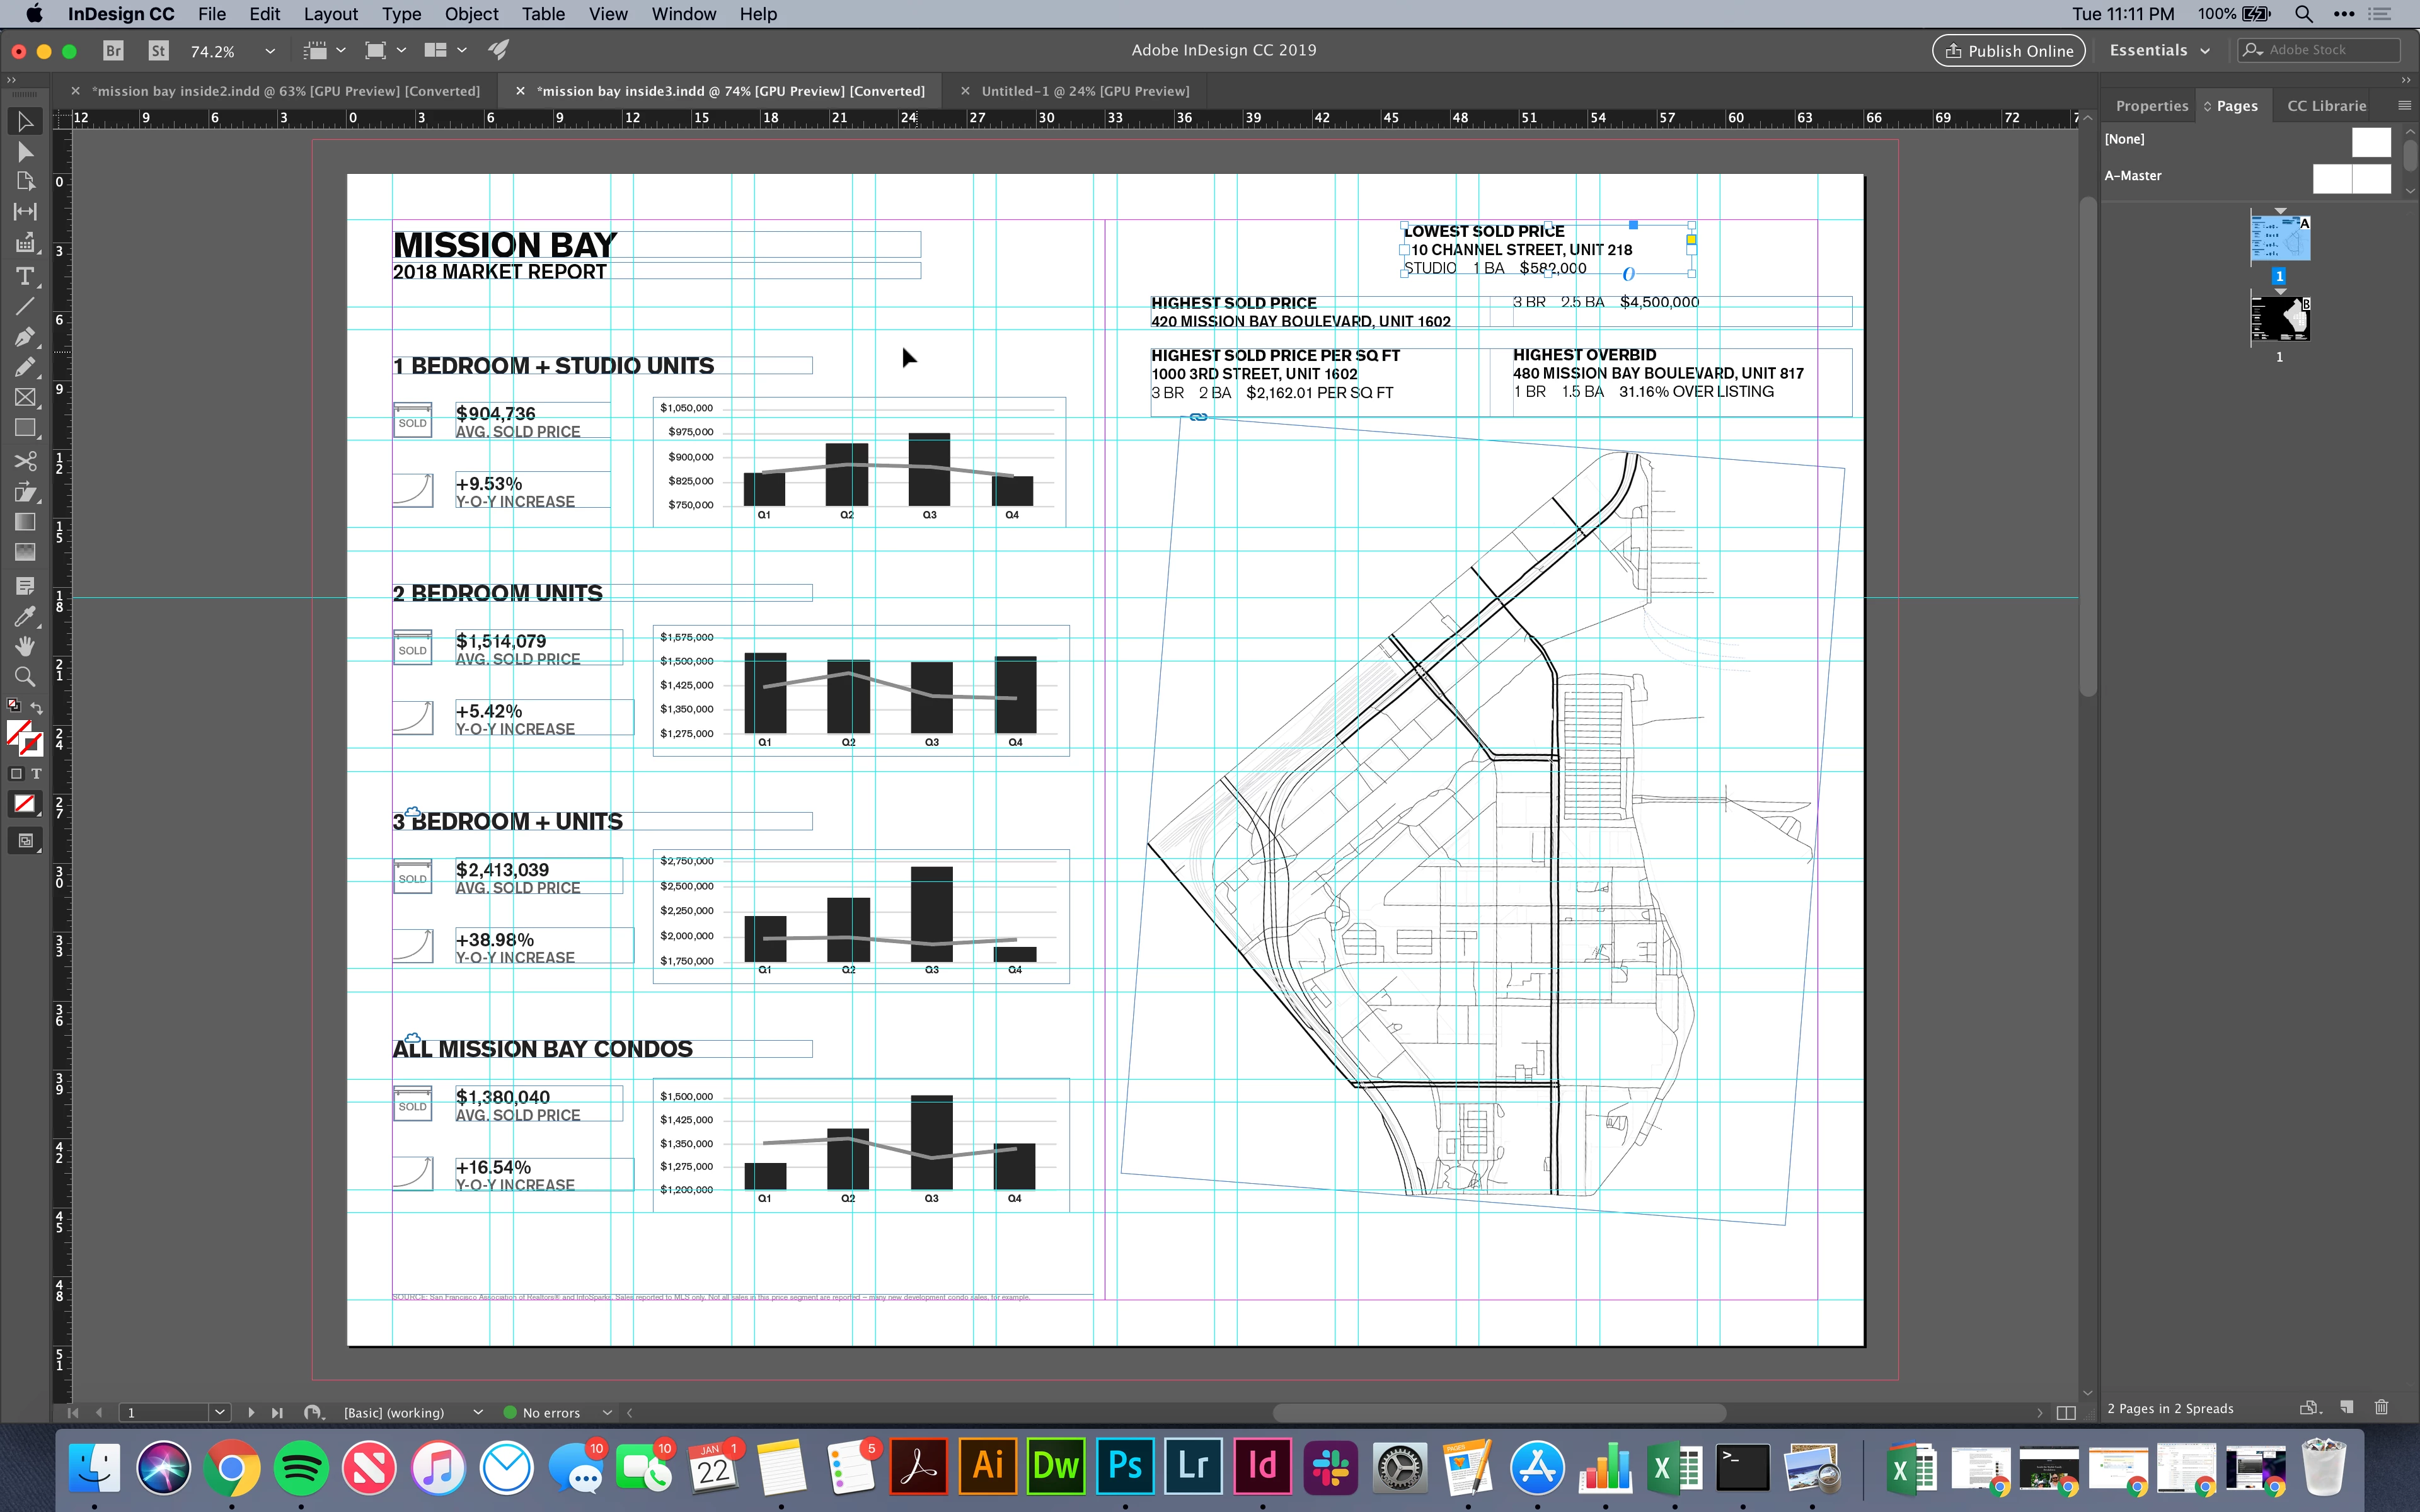Select the Type tool
This screenshot has width=2420, height=1512.
coord(25,276)
